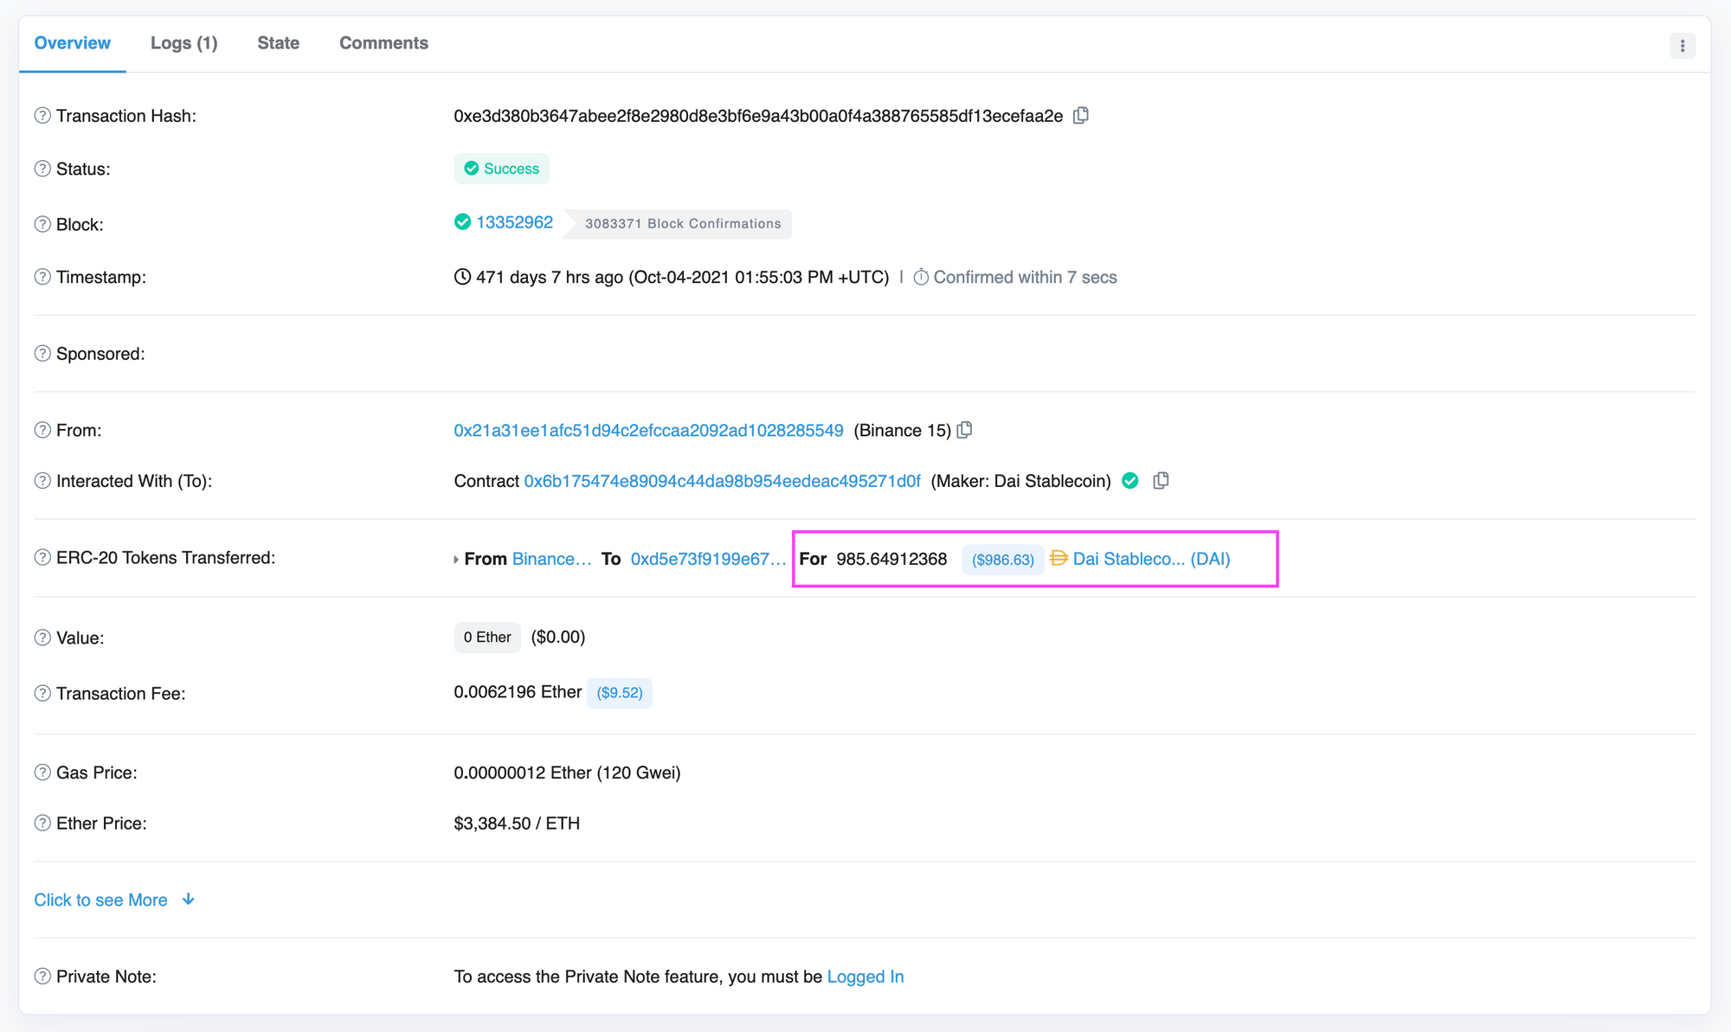Click the token amount 985.64912368

point(891,559)
